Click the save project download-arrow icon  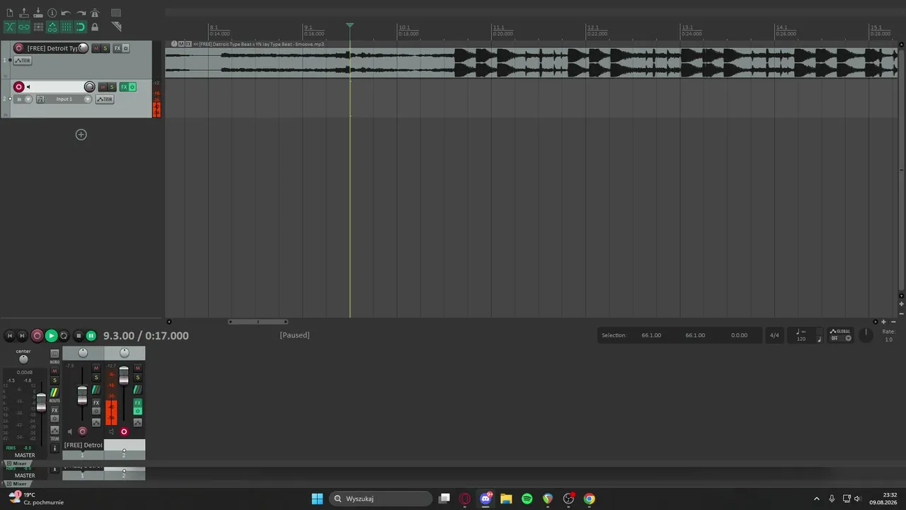tap(38, 13)
